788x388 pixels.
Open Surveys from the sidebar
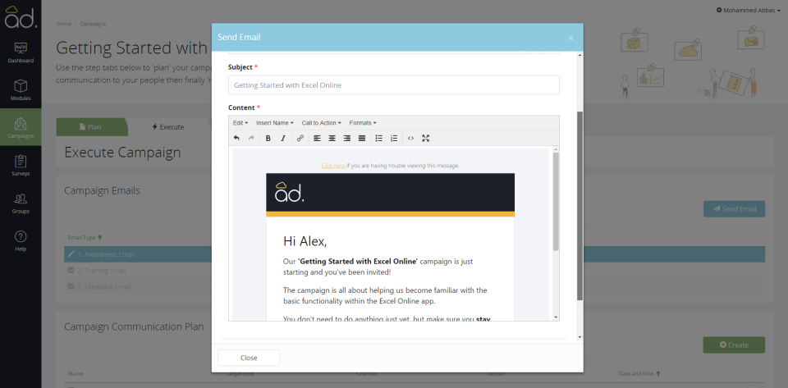click(x=21, y=166)
